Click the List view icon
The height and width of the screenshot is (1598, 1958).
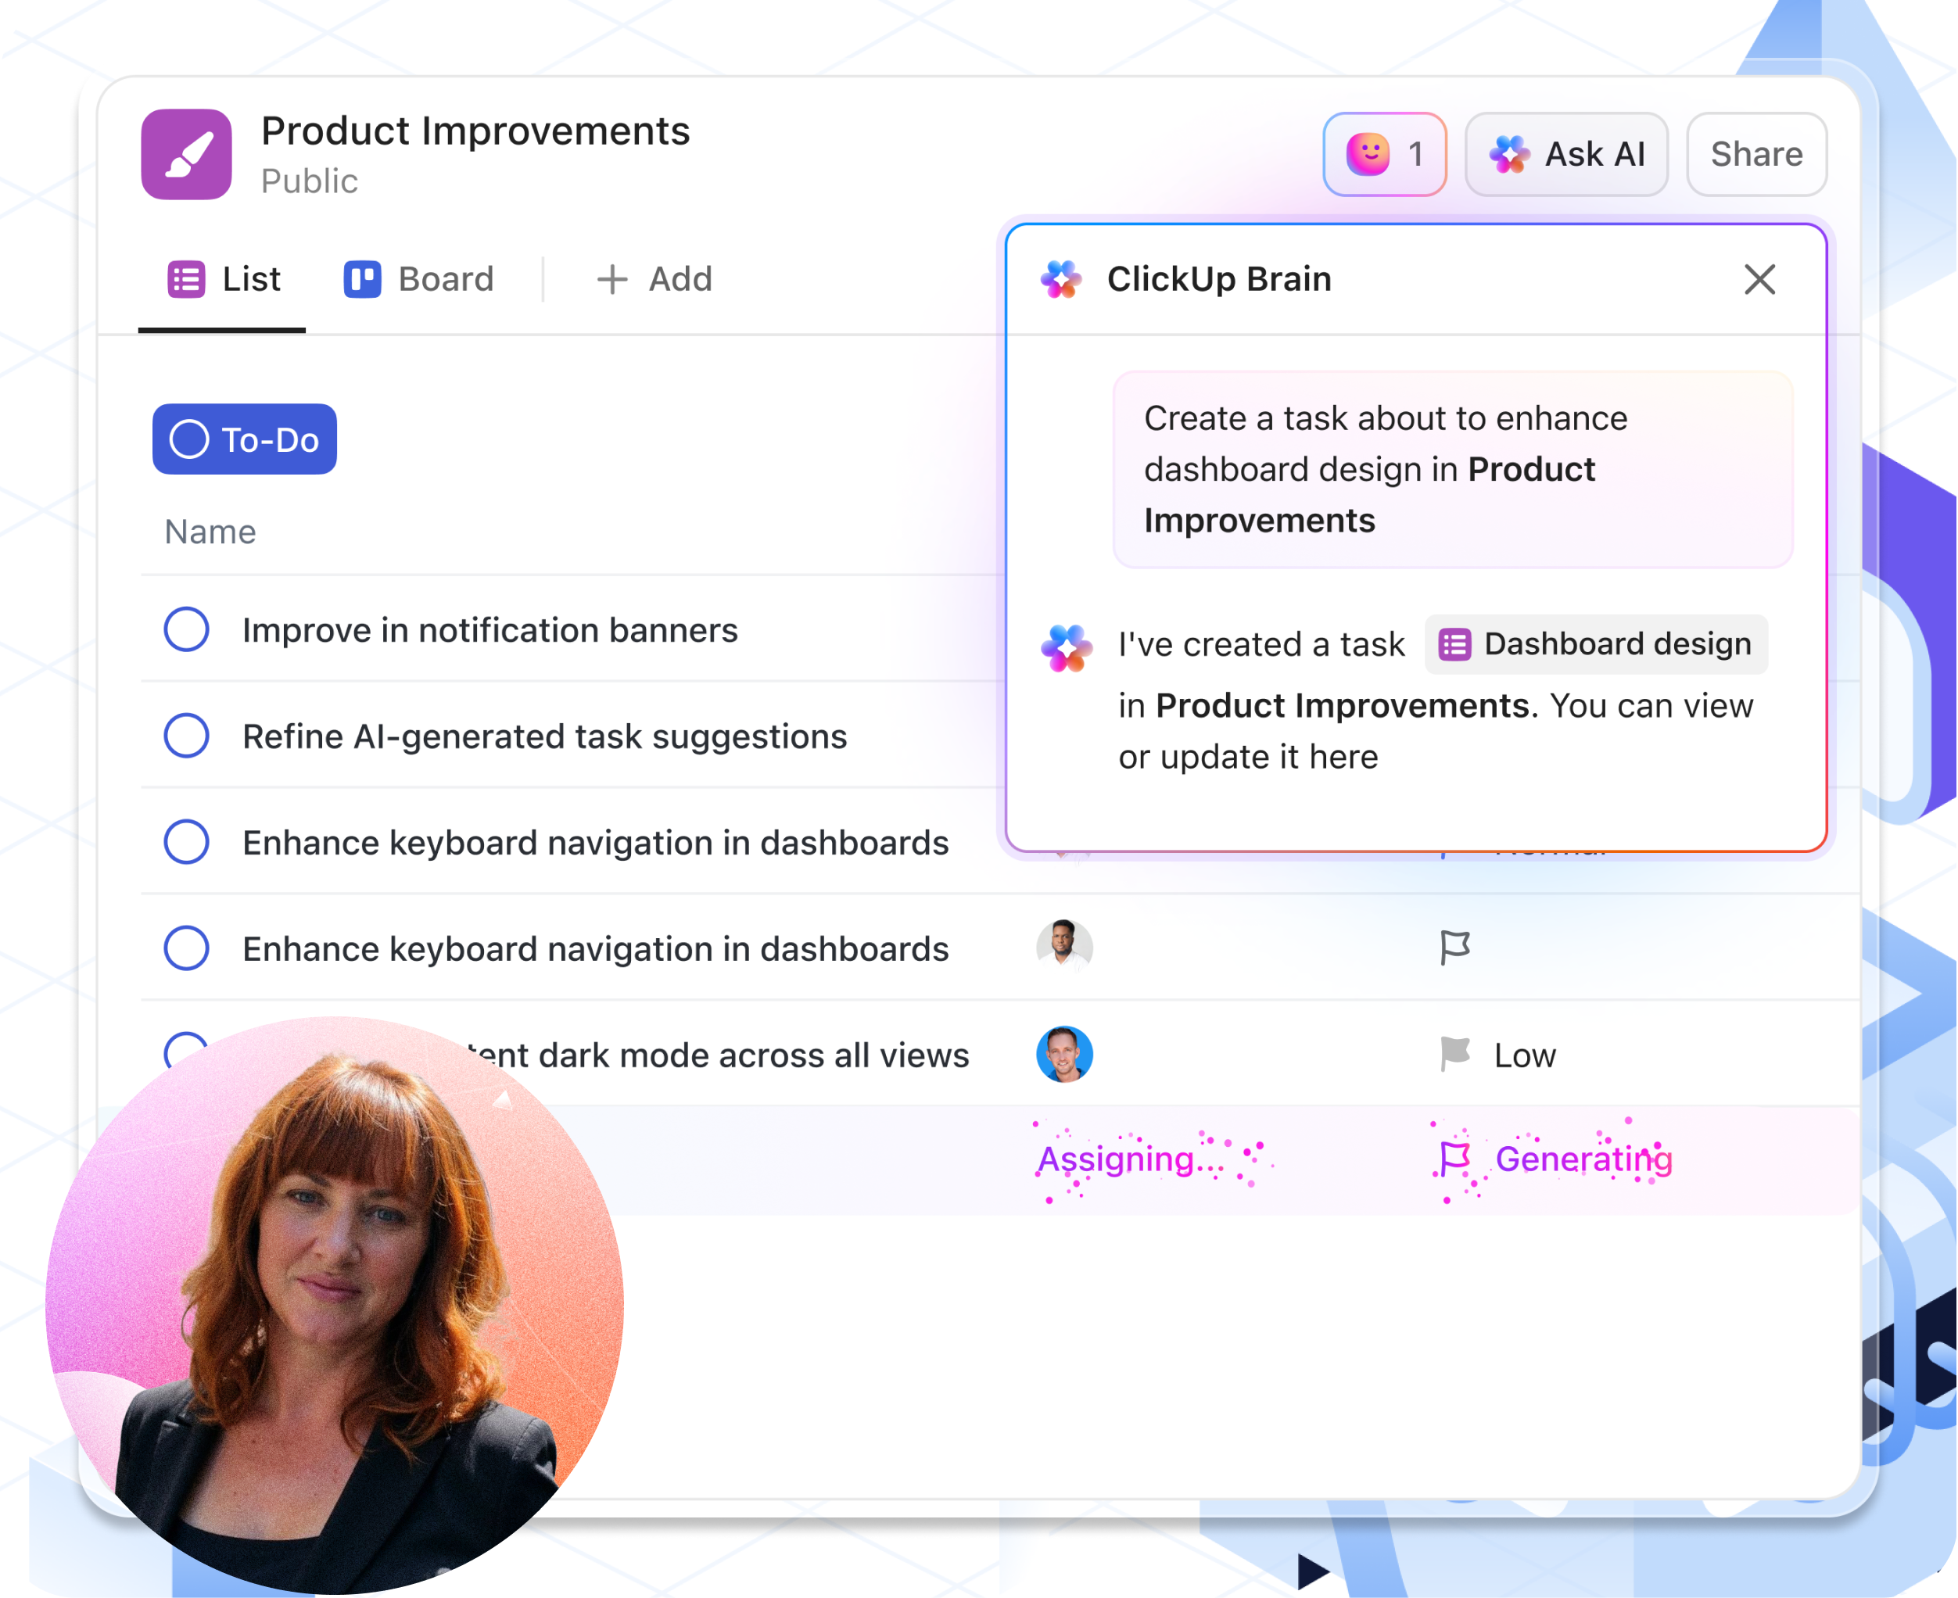tap(186, 279)
